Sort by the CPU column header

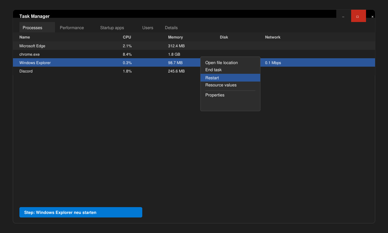127,37
